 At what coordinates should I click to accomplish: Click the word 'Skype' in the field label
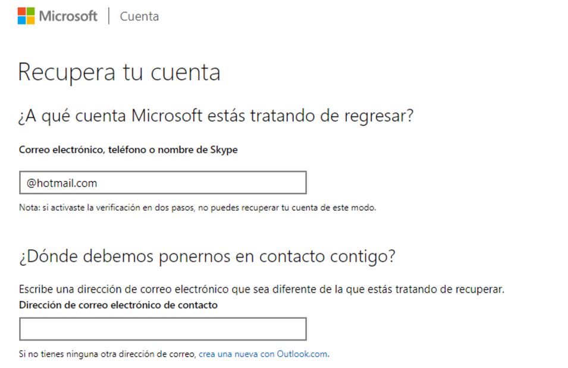pos(224,150)
